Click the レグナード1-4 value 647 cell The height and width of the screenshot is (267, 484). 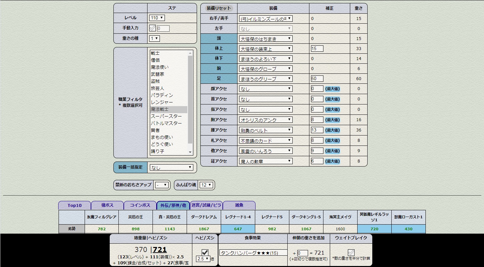(238, 229)
